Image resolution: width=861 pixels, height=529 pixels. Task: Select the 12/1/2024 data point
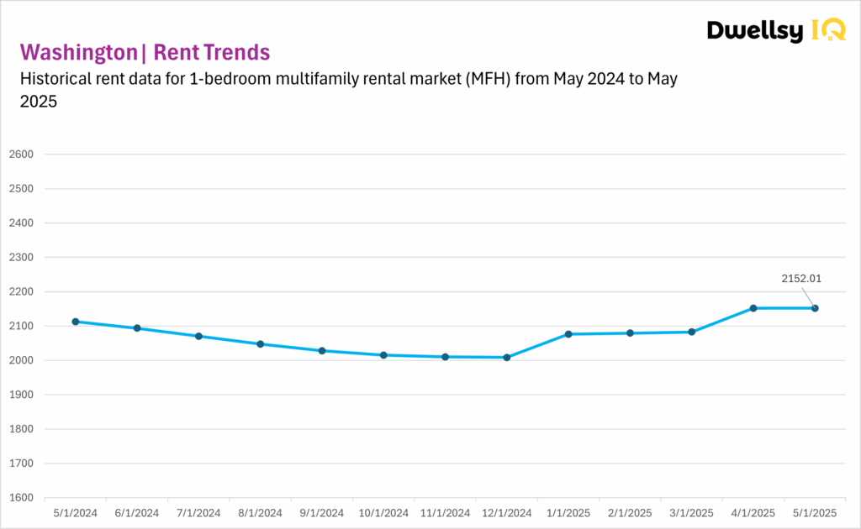tap(507, 358)
